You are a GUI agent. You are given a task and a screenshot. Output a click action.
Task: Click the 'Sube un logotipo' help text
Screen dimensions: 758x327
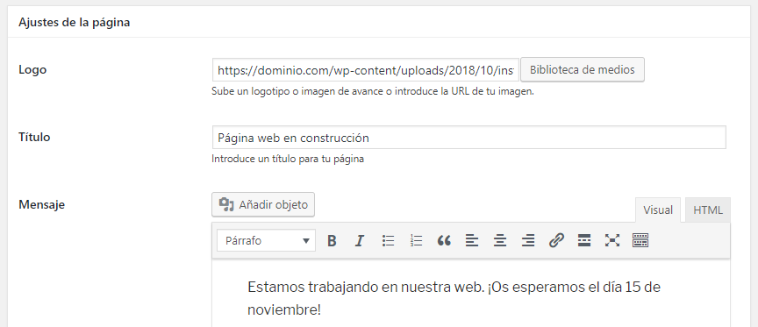tap(373, 91)
